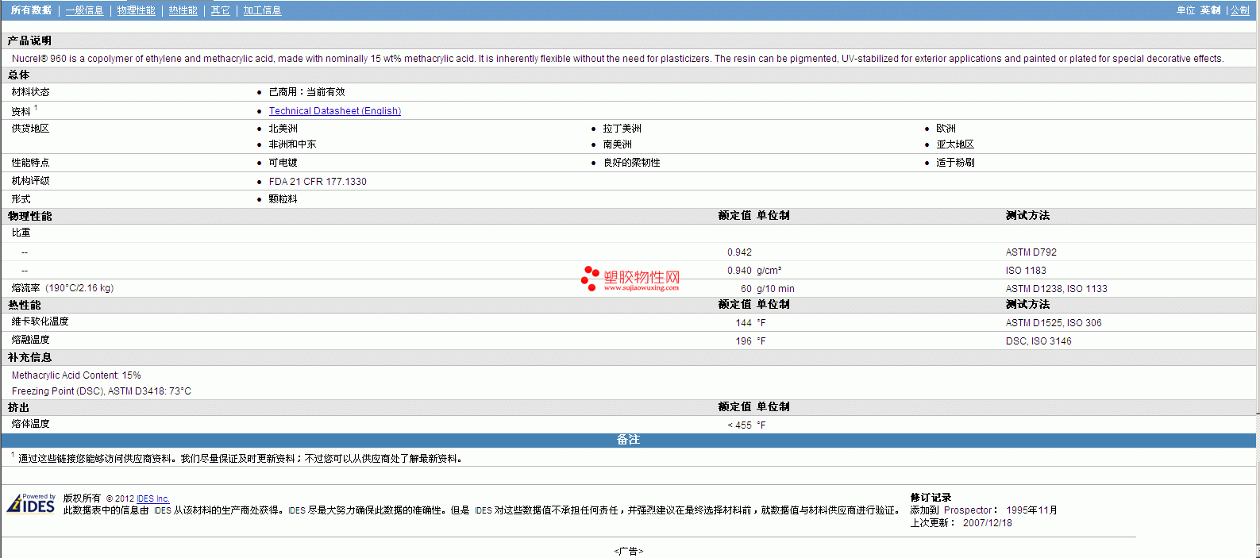Select Methacrylic Acid Content: 15% line

pyautogui.click(x=76, y=375)
